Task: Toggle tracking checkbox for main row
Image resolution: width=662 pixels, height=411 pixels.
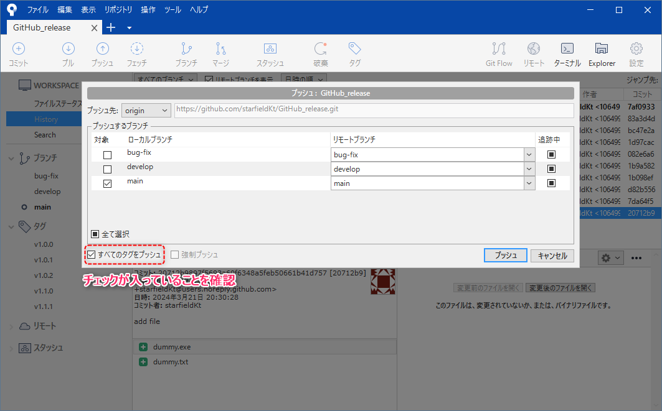Action: tap(551, 183)
